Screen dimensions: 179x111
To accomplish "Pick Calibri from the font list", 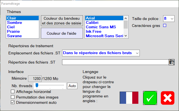I will tap(92, 22).
